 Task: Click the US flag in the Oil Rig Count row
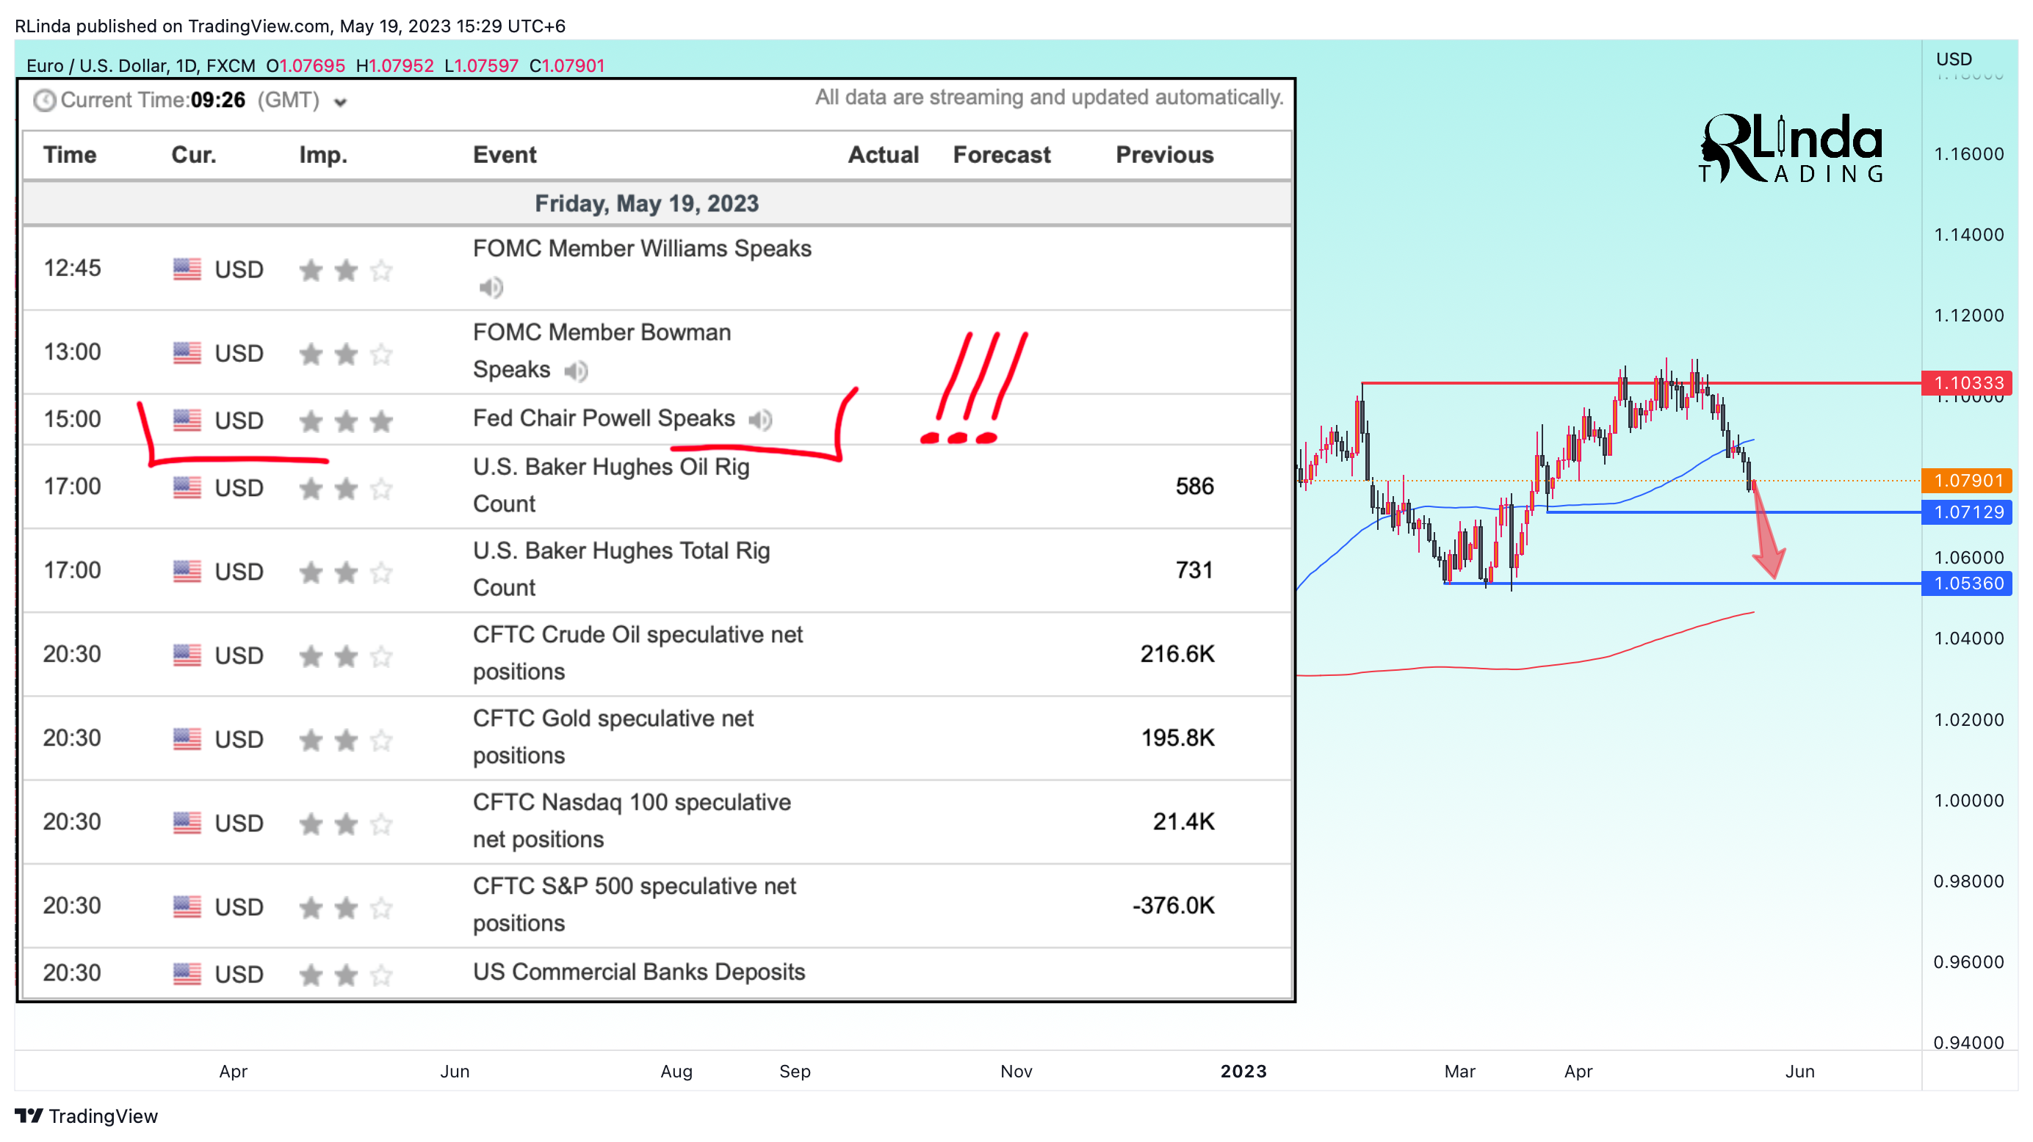(187, 487)
